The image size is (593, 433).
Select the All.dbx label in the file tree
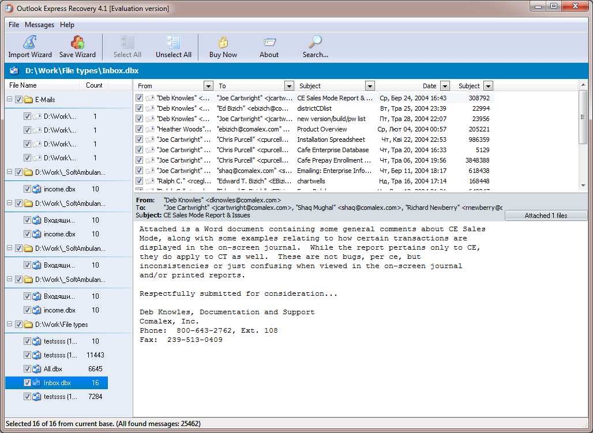(53, 368)
